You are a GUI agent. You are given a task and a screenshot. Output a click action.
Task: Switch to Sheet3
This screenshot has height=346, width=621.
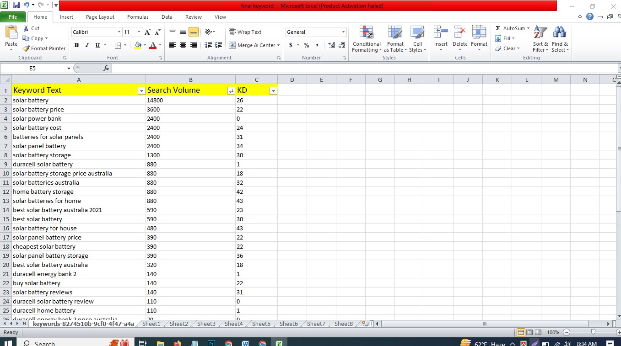pyautogui.click(x=205, y=324)
